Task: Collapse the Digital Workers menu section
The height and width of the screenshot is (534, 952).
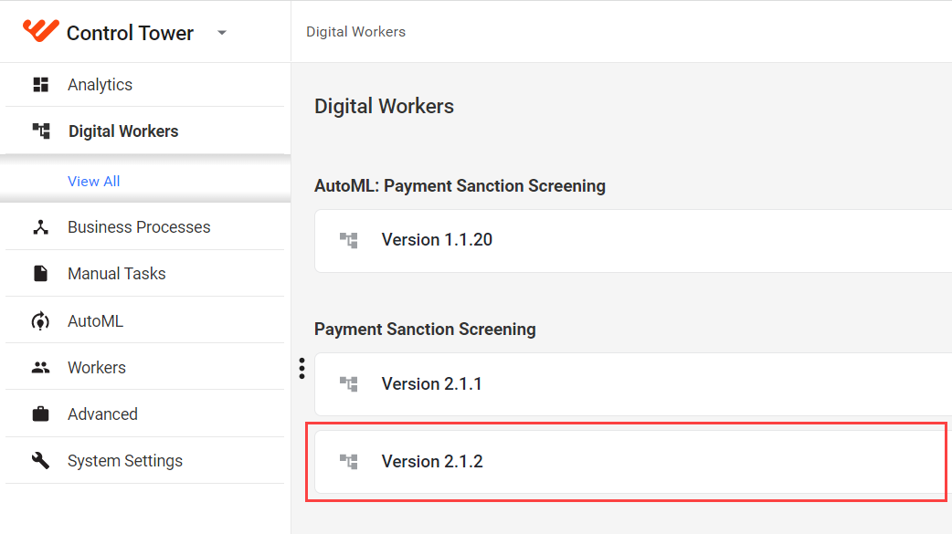Action: coord(145,131)
